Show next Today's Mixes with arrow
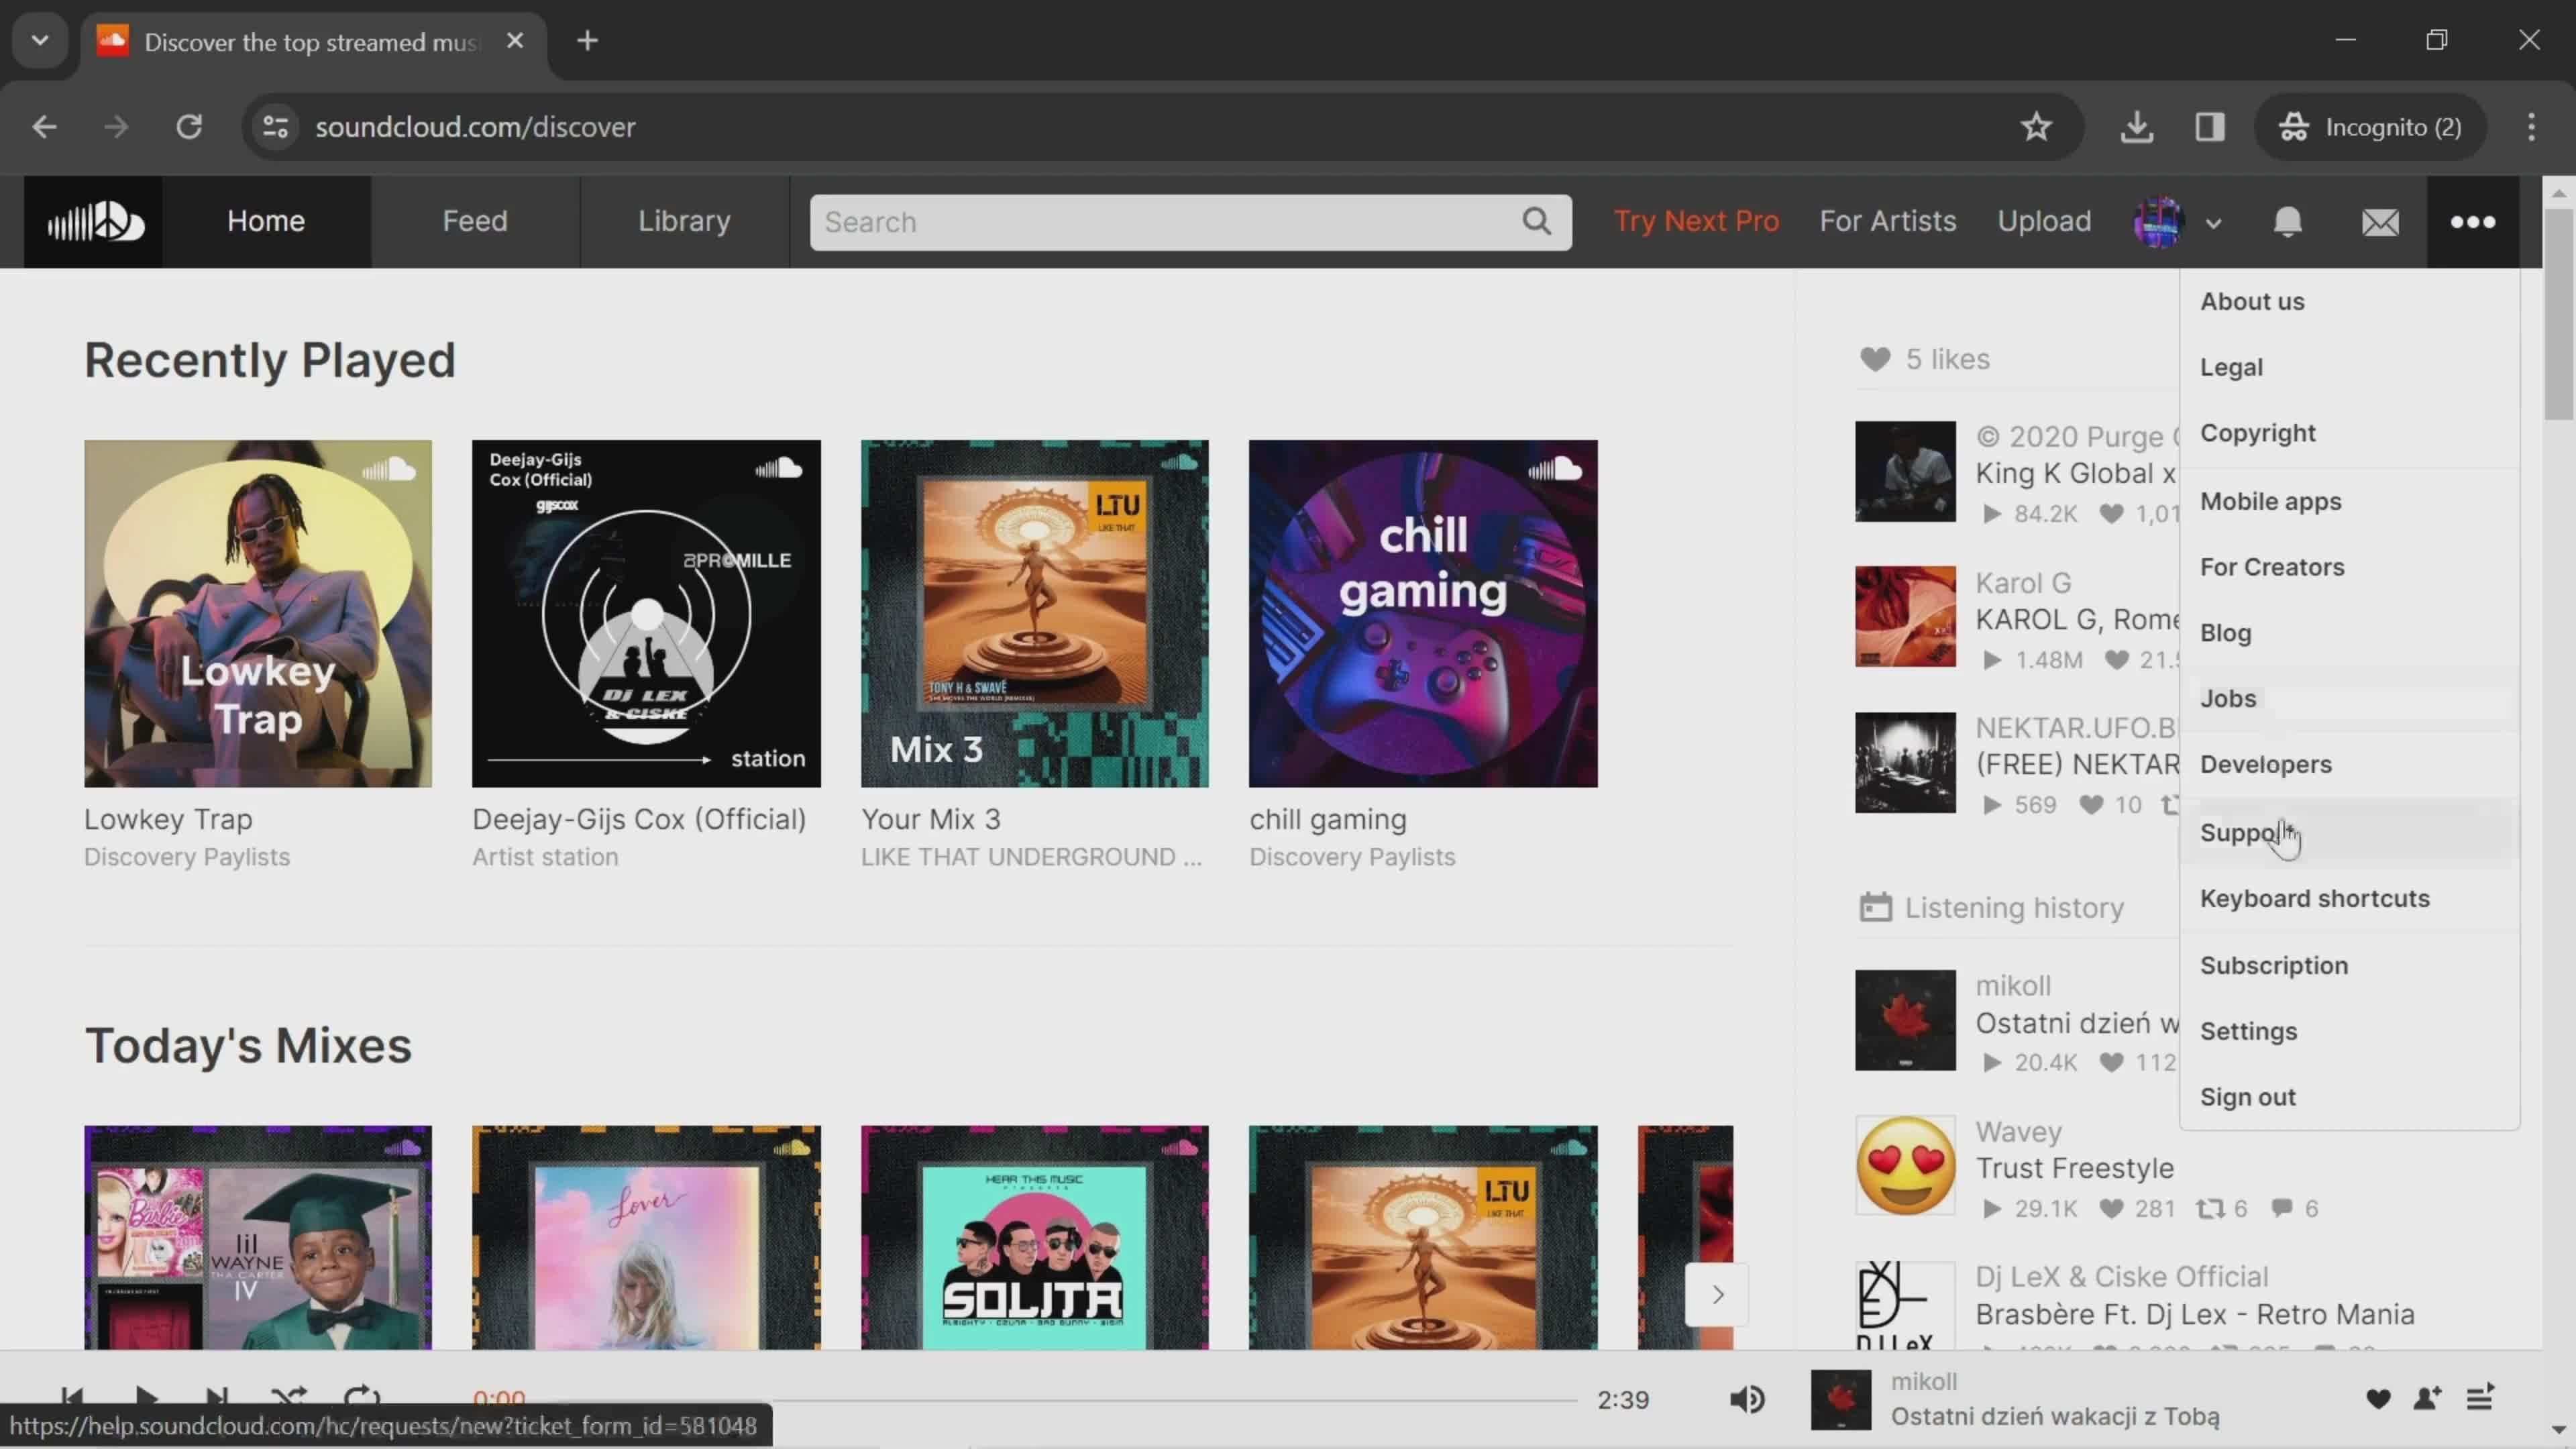2576x1449 pixels. point(1717,1294)
